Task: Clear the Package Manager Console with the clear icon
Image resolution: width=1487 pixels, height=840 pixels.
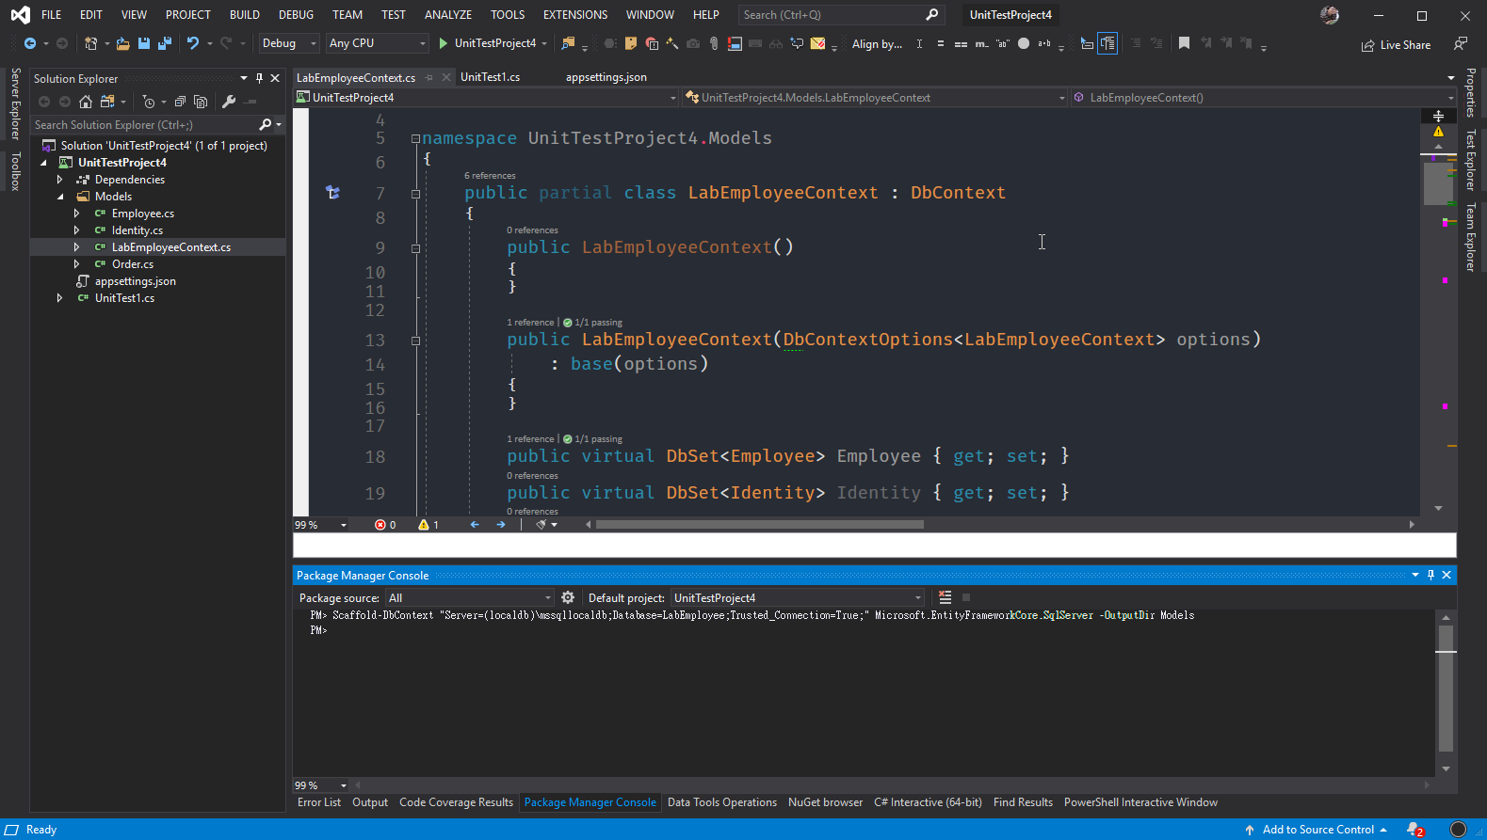Action: click(945, 597)
